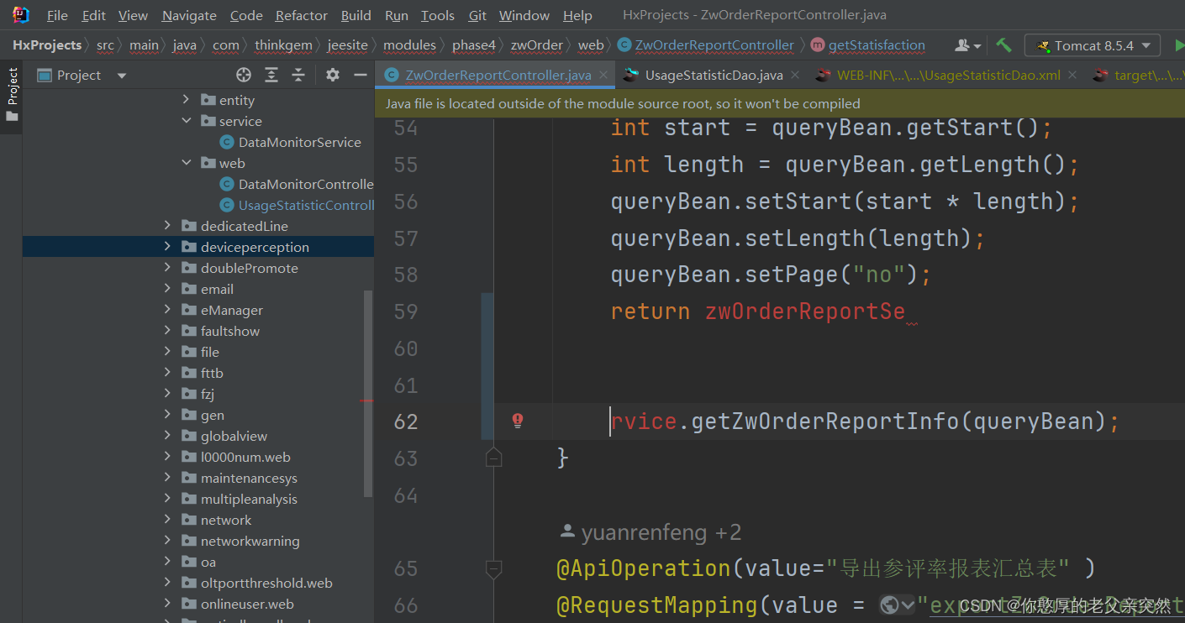The height and width of the screenshot is (623, 1185).
Task: Expand the dedicatedLine folder
Action: (167, 226)
